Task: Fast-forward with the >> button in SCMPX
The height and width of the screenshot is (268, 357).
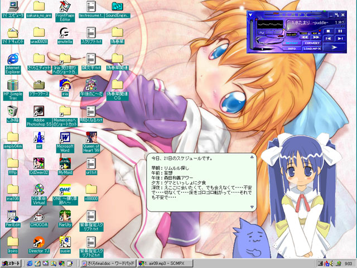Action: point(316,37)
